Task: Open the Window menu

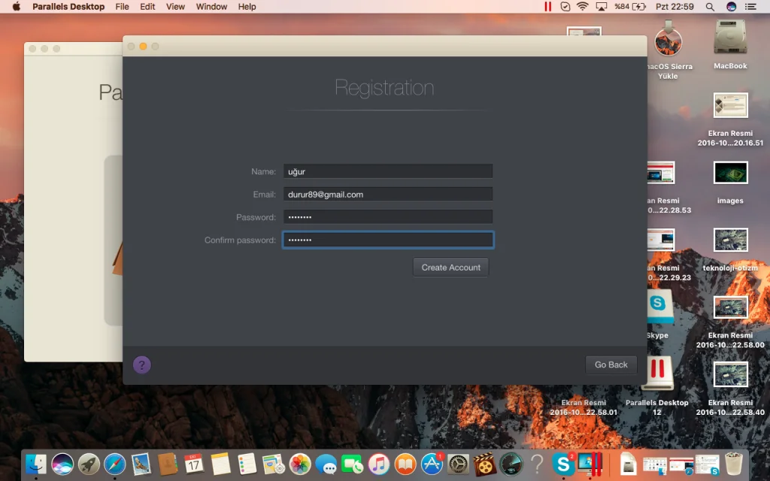Action: (211, 7)
